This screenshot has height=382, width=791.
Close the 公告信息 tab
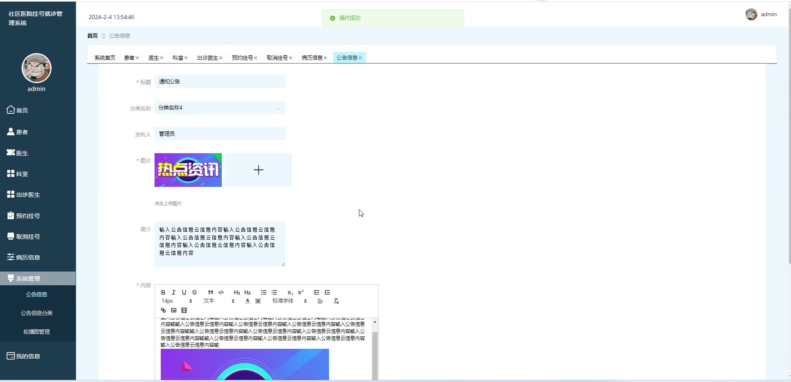tap(360, 58)
